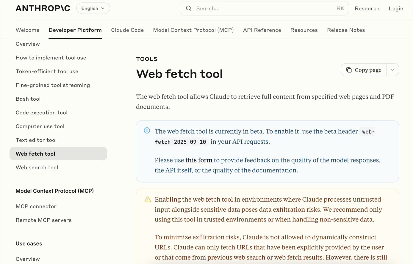Select Model Context Protocol (MCP) tab
Image resolution: width=413 pixels, height=264 pixels.
pyautogui.click(x=193, y=30)
